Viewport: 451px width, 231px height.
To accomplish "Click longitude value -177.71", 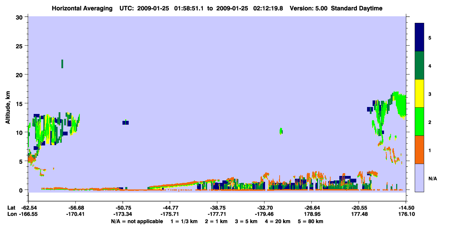I will tap(217, 214).
